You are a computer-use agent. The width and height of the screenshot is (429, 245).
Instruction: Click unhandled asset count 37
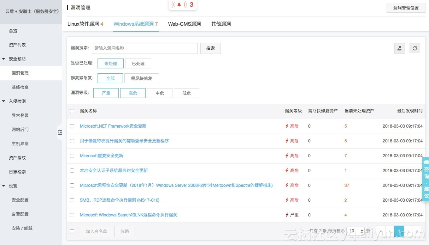click(347, 185)
